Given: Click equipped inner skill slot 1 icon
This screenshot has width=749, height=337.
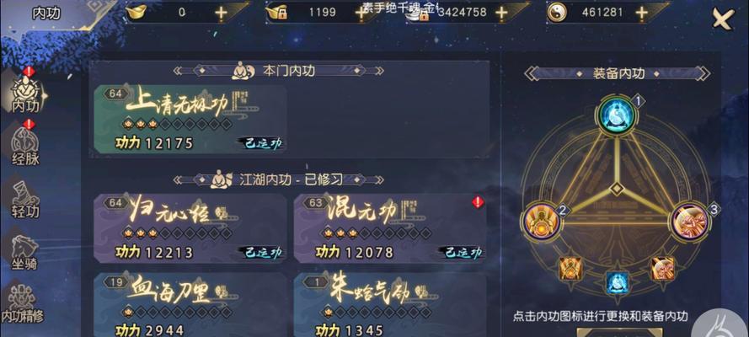Looking at the screenshot, I should pos(616,115).
